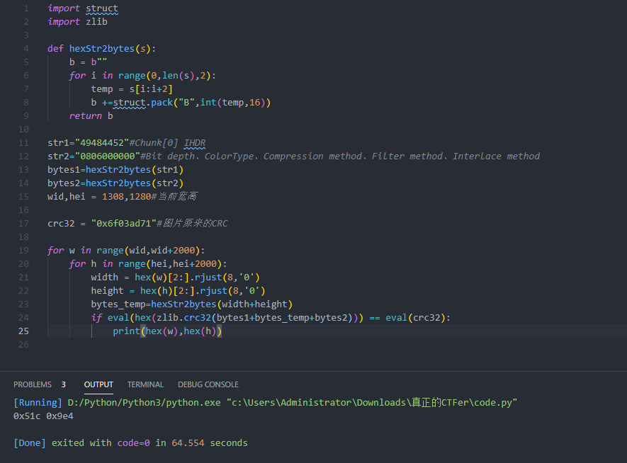
Task: Click the print statement on line 25
Action: pyautogui.click(x=126, y=331)
